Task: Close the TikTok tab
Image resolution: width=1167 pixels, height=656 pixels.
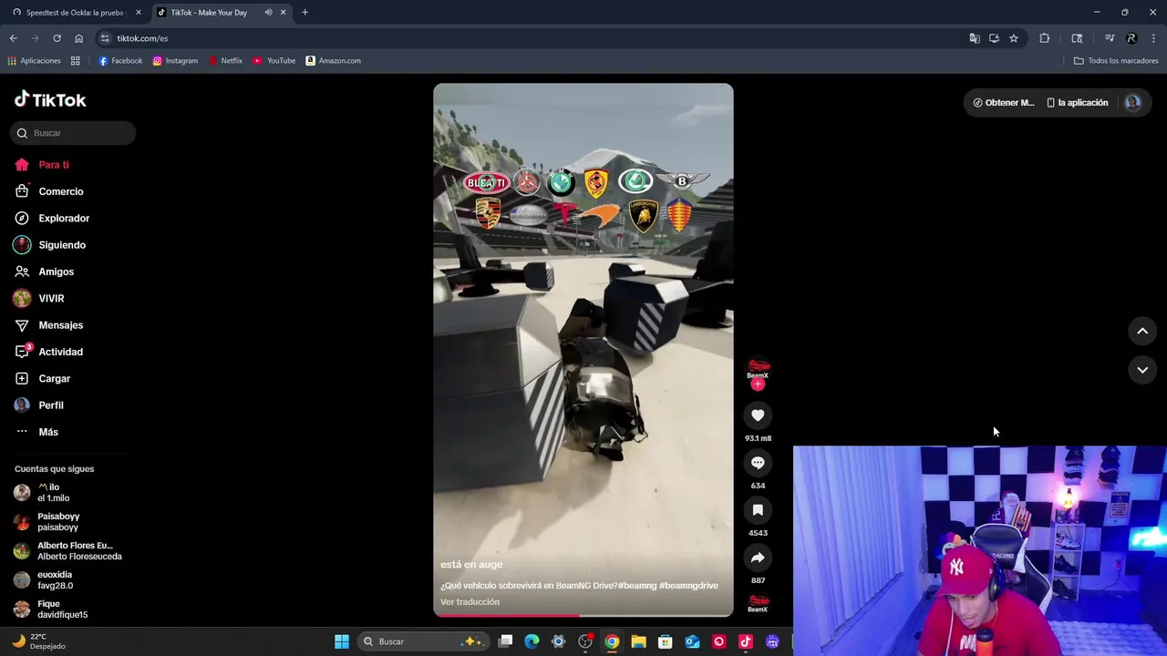Action: point(283,13)
